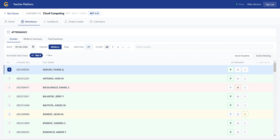Click the Alvin Herrera user name

pyautogui.click(x=254, y=4)
